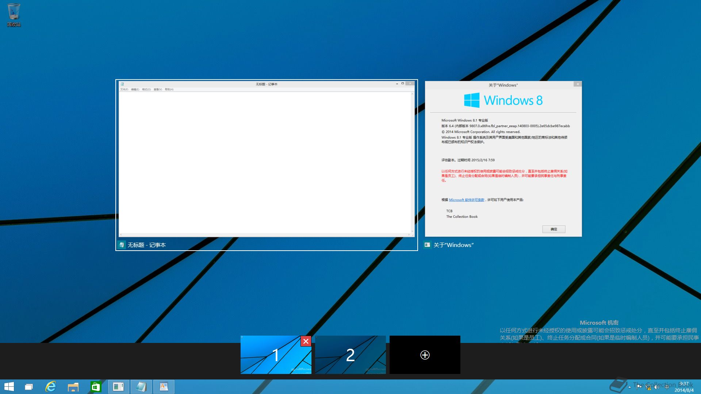Viewport: 701px width, 394px height.
Task: Open the 帮助(H) menu in Notepad
Action: [169, 89]
